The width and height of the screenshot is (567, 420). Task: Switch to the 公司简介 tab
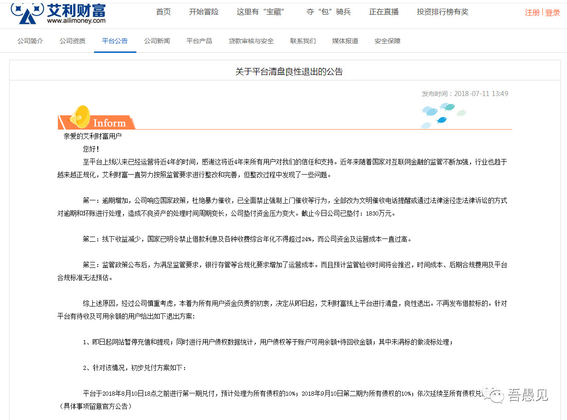click(30, 41)
